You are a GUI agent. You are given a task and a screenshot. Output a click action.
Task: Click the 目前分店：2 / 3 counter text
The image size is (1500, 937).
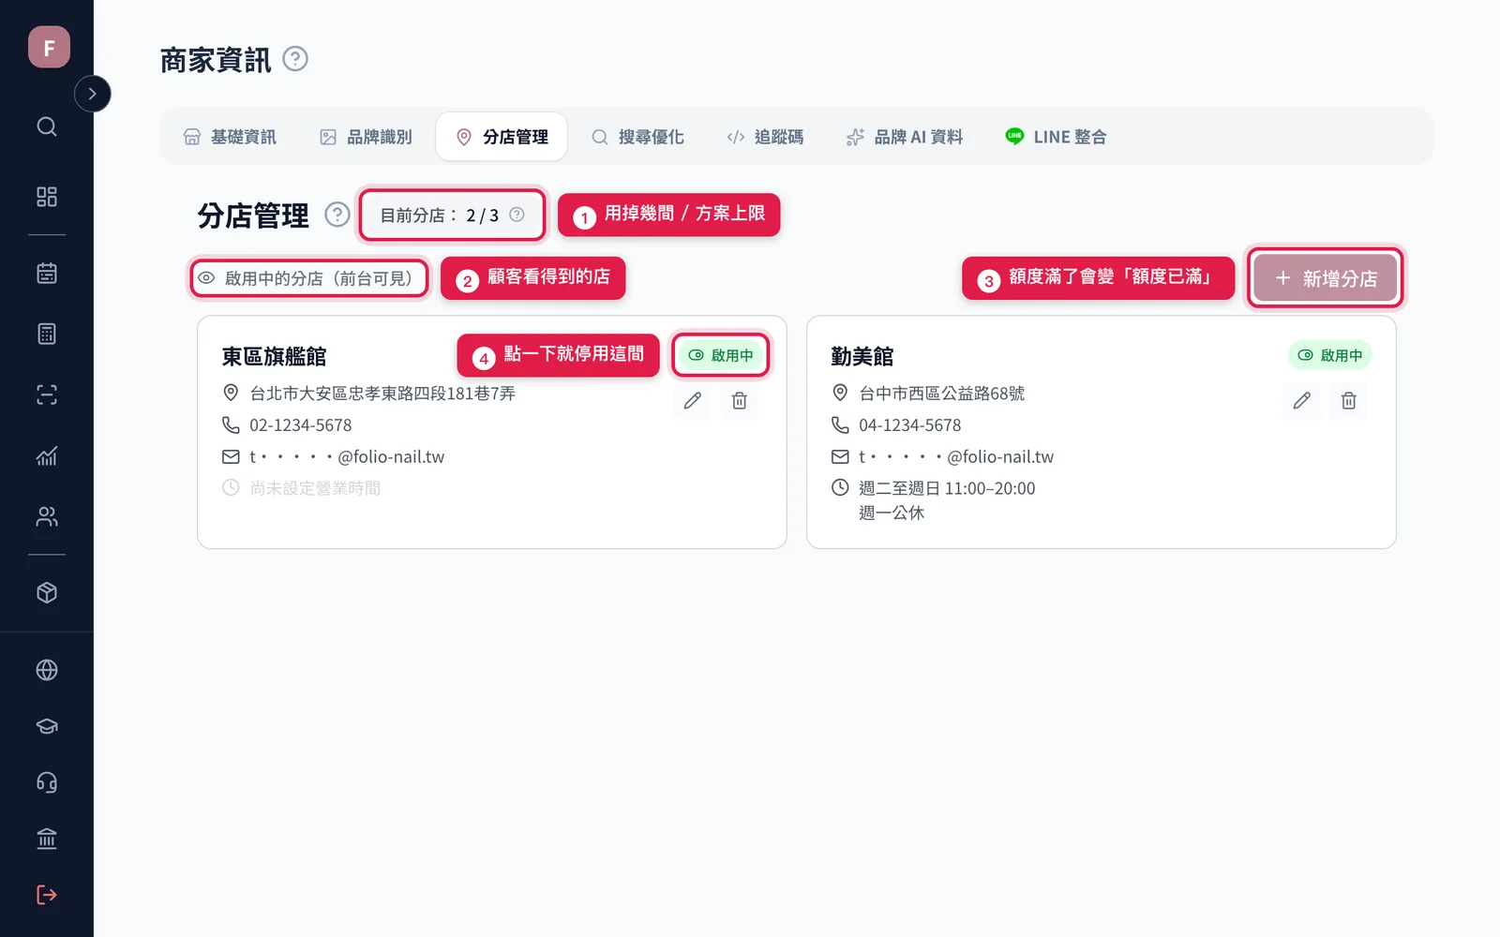pos(440,216)
